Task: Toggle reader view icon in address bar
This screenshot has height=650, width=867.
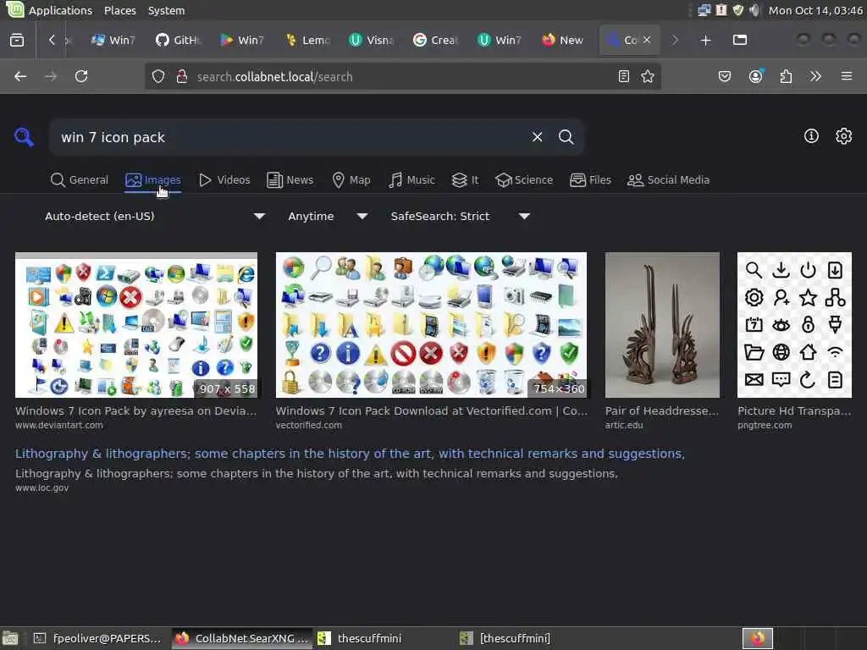Action: 624,76
